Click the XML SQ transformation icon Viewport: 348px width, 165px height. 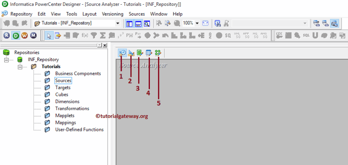pos(237,35)
